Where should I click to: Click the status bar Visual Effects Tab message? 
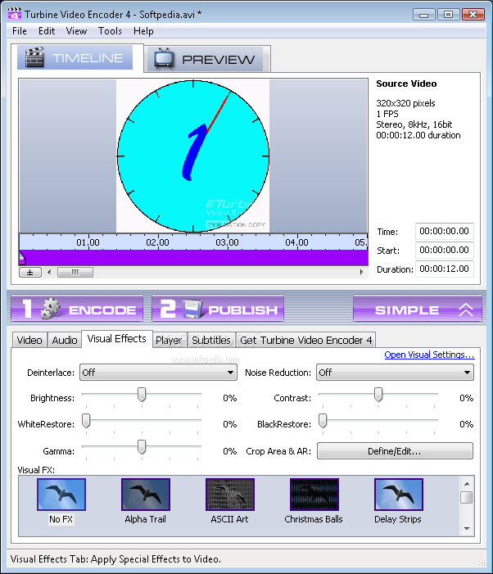tap(115, 559)
